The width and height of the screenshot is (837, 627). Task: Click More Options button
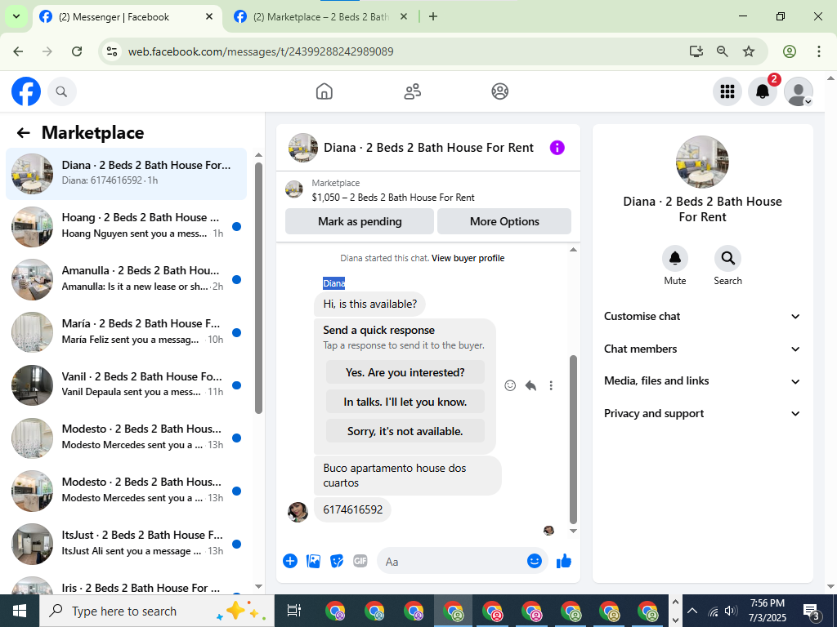(x=504, y=221)
